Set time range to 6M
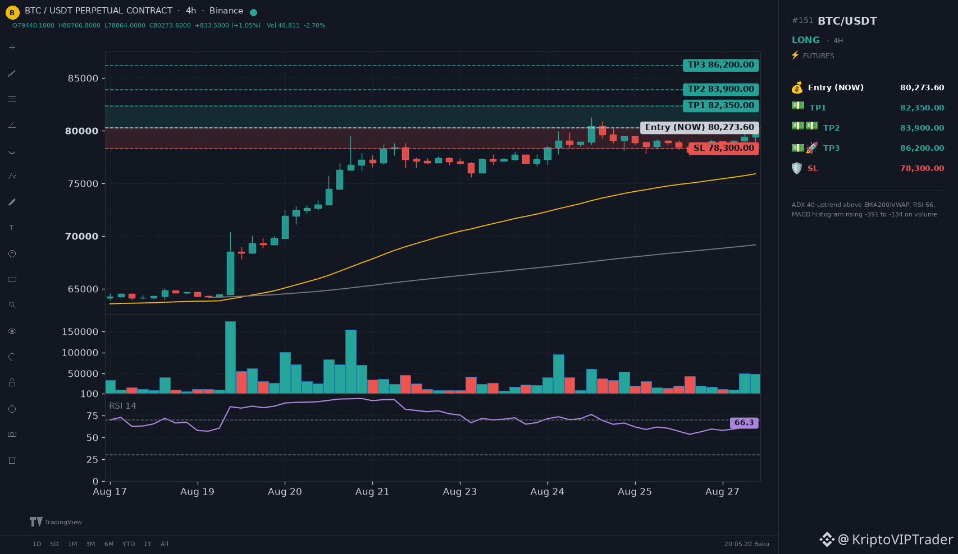Image resolution: width=958 pixels, height=554 pixels. (x=109, y=544)
